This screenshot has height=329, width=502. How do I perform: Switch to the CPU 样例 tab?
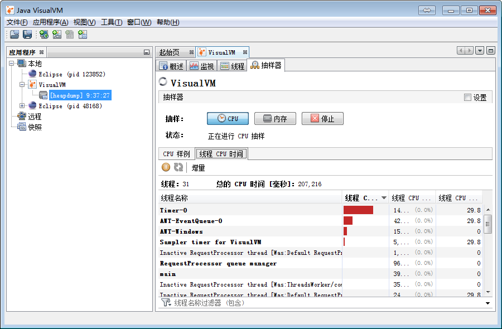point(176,154)
